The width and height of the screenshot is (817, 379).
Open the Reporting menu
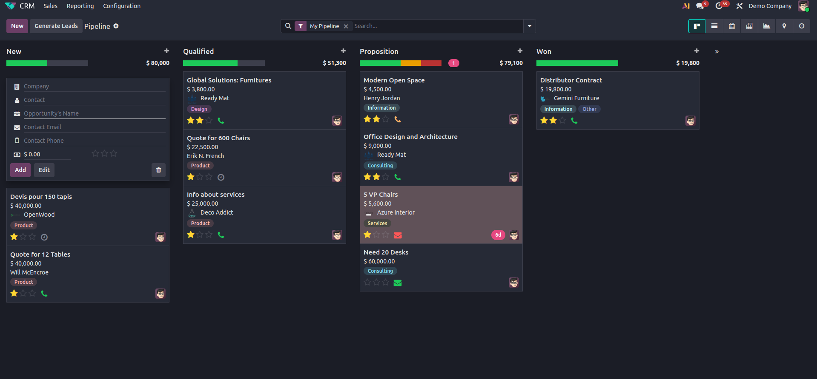pos(80,6)
